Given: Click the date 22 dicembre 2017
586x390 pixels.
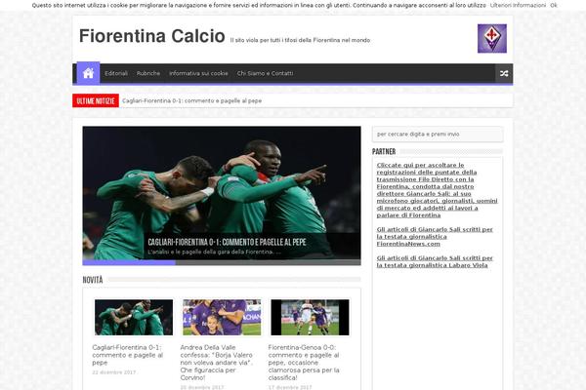Looking at the screenshot, I should 114,372.
